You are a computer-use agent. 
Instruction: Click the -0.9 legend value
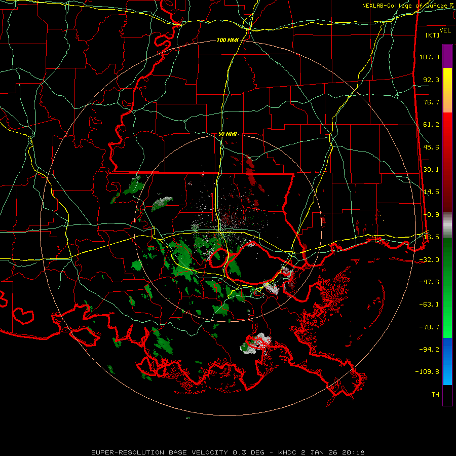click(x=431, y=215)
